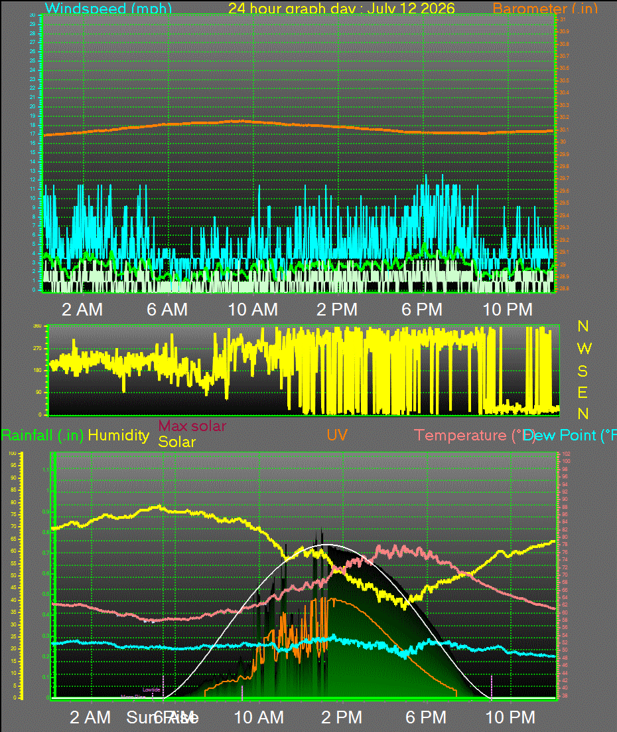Click the 270 wind direction axis value

pyautogui.click(x=37, y=348)
